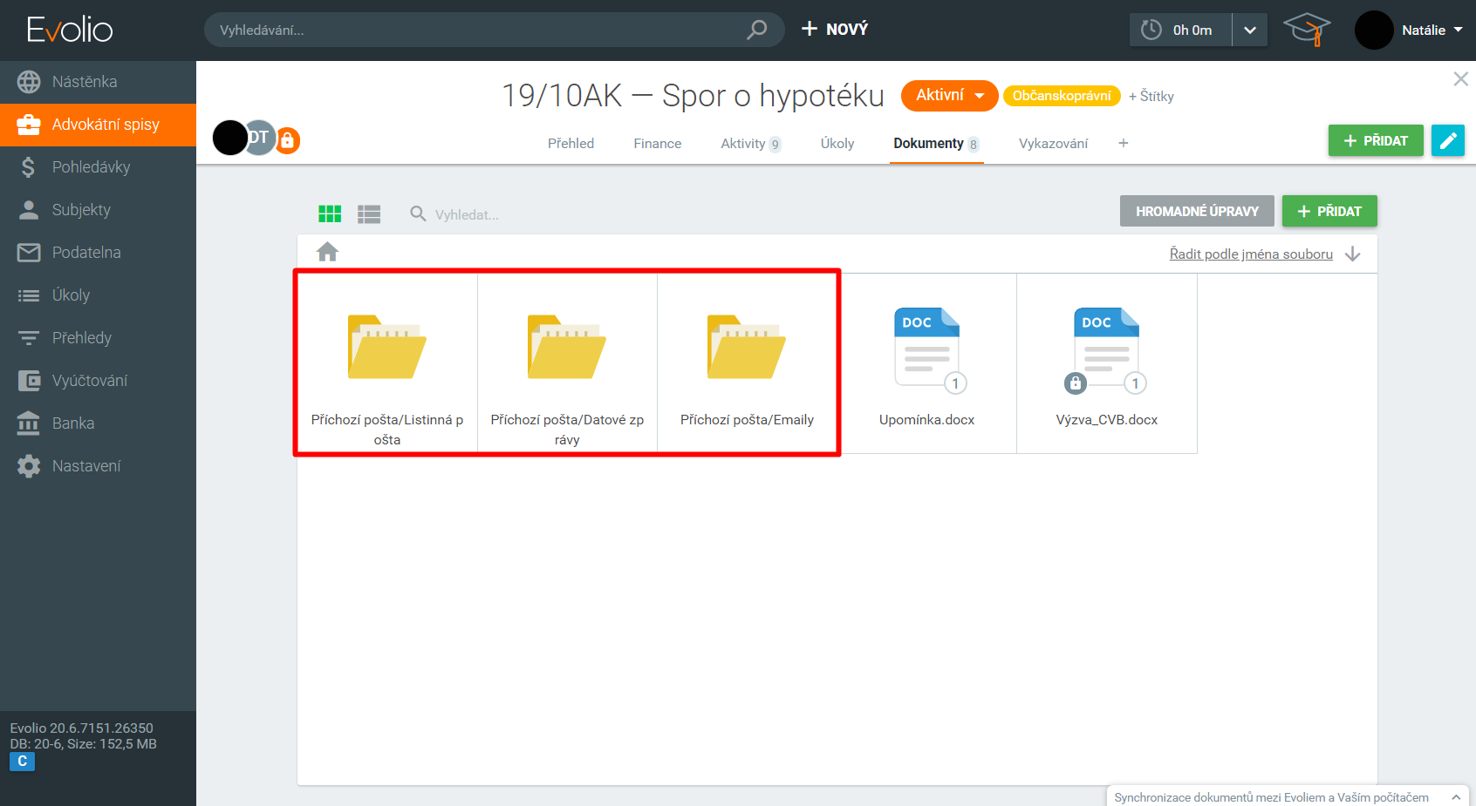Click the magnifier icon in top search bar
Viewport: 1476px width, 806px height.
757,30
